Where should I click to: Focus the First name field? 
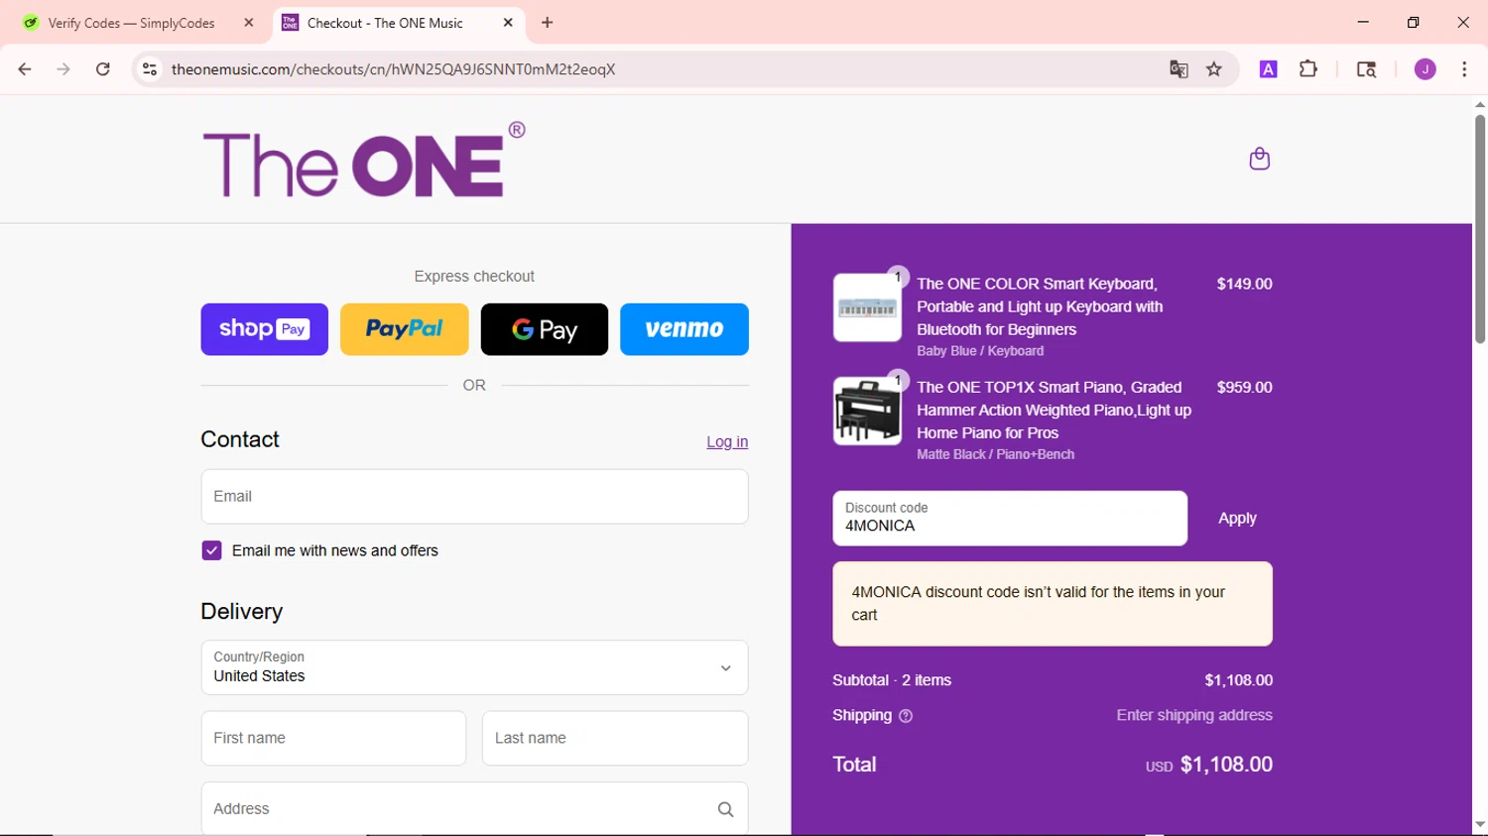(x=333, y=738)
